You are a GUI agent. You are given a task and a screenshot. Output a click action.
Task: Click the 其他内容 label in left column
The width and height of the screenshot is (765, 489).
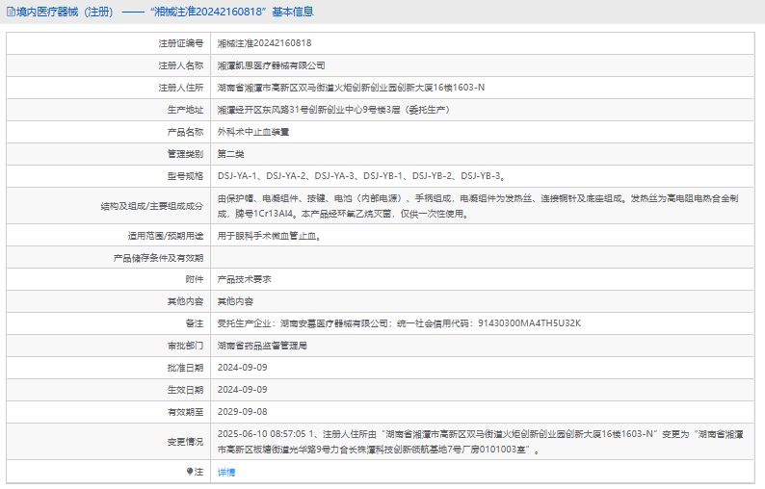(185, 301)
